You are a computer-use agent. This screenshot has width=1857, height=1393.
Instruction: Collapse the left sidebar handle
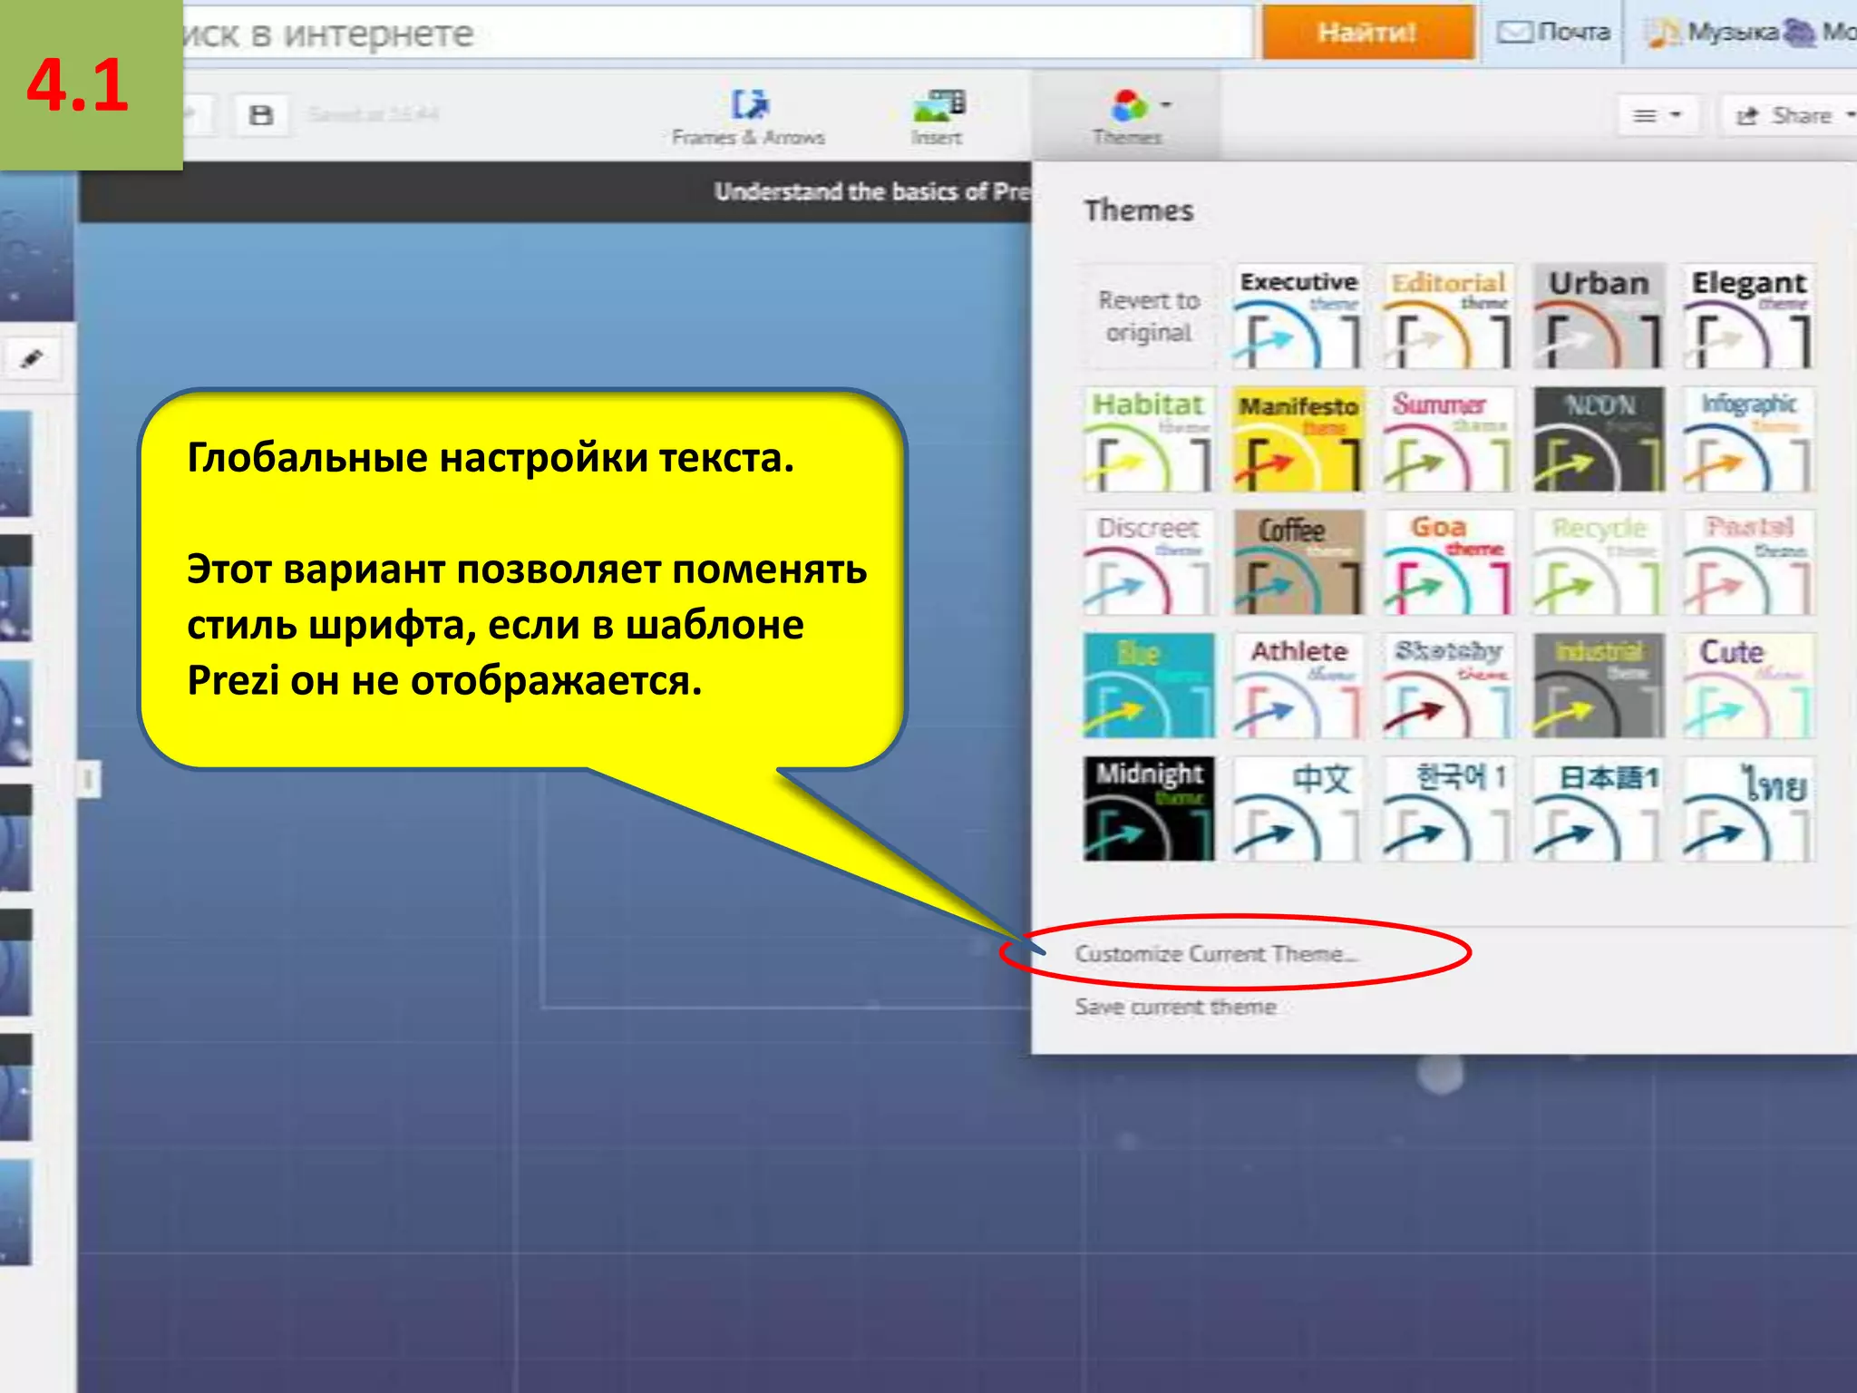click(88, 779)
